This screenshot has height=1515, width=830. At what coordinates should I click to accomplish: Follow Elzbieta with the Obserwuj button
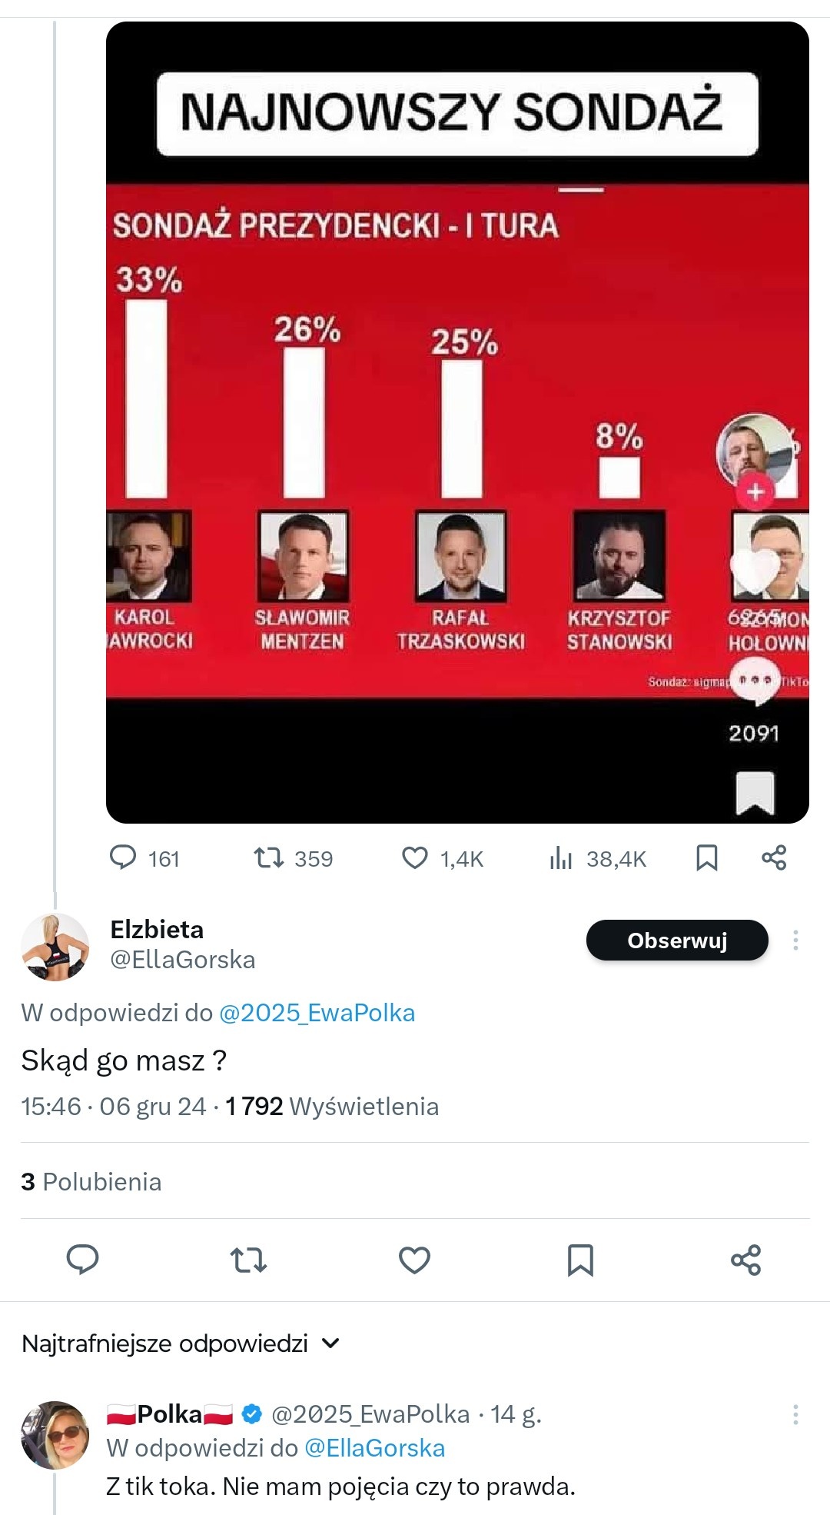(x=677, y=941)
